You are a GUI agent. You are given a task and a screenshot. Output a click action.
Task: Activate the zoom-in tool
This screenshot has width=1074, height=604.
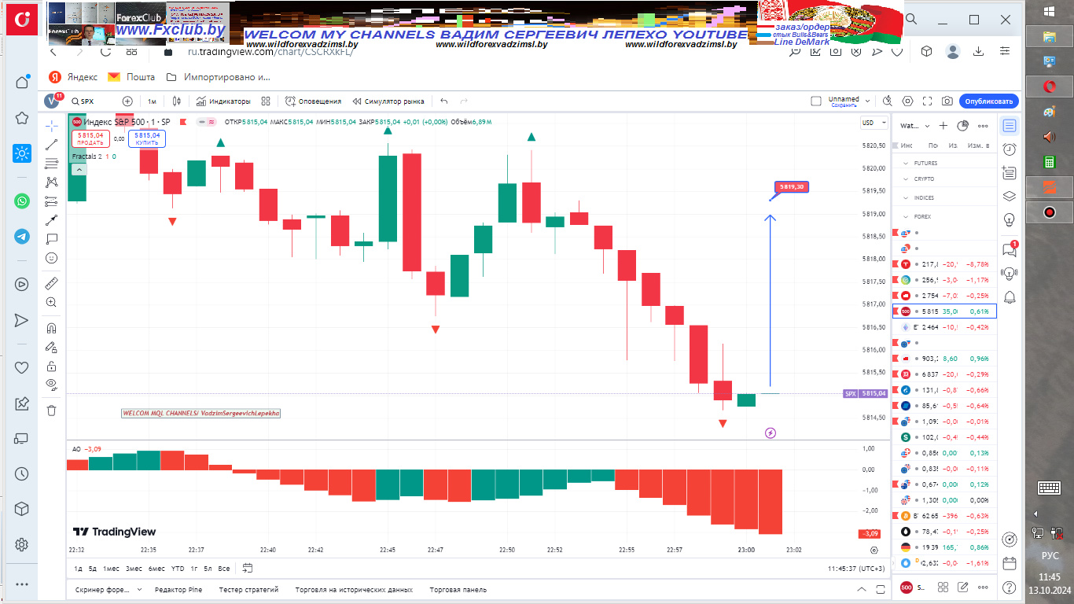(51, 302)
